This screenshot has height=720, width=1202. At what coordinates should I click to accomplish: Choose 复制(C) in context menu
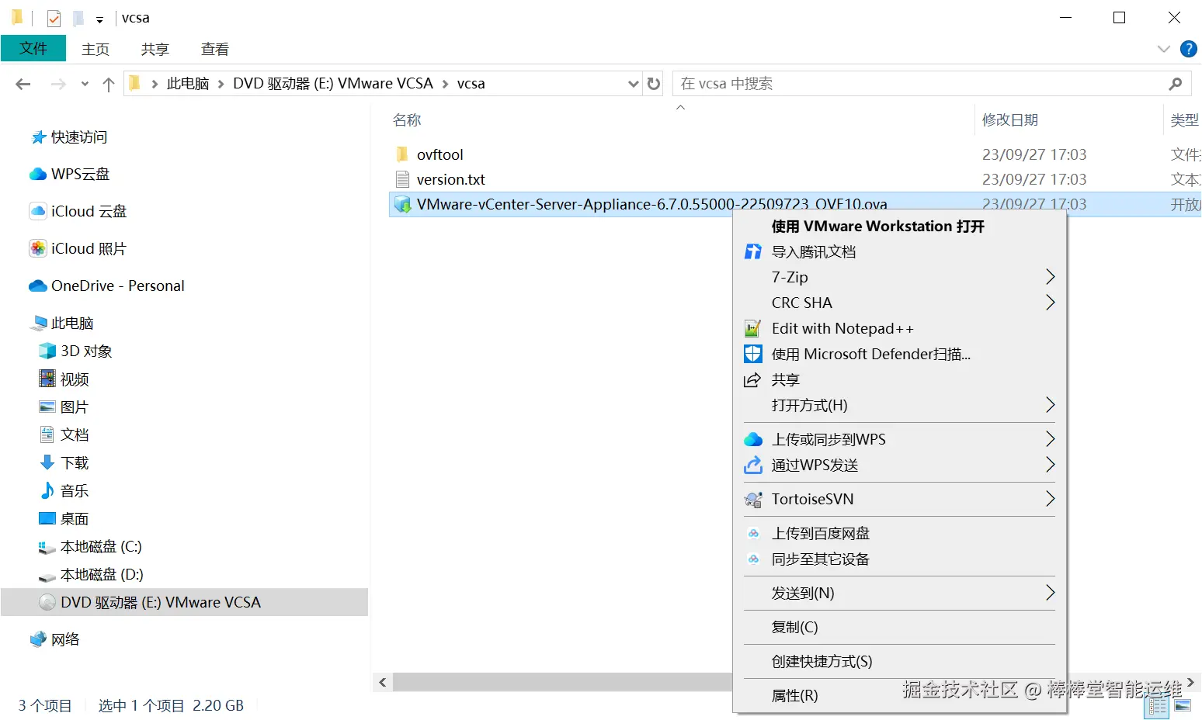point(900,628)
